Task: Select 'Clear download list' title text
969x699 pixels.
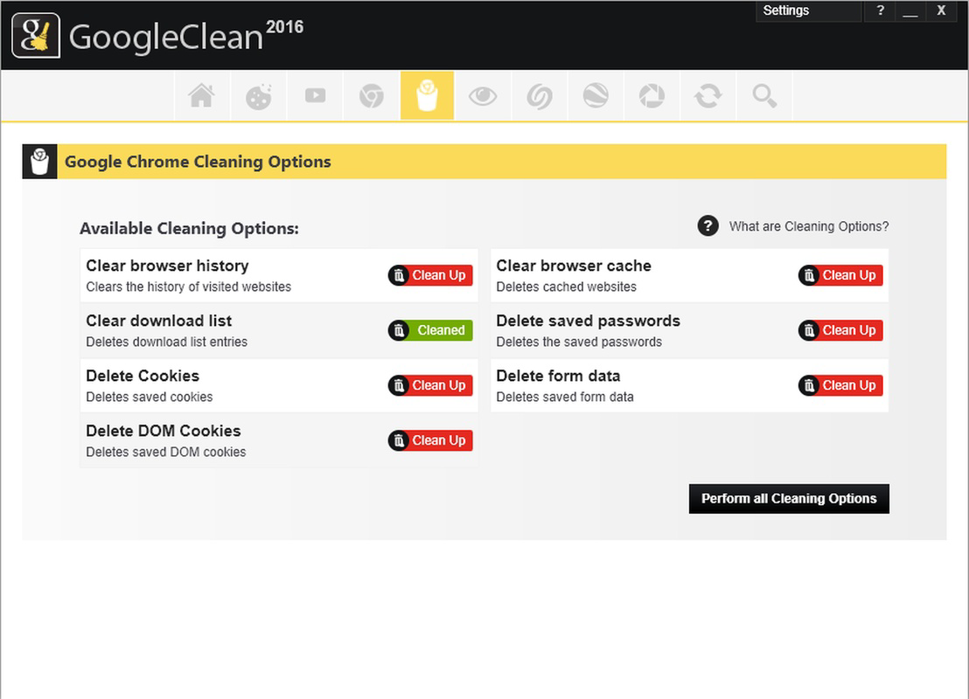Action: point(159,321)
